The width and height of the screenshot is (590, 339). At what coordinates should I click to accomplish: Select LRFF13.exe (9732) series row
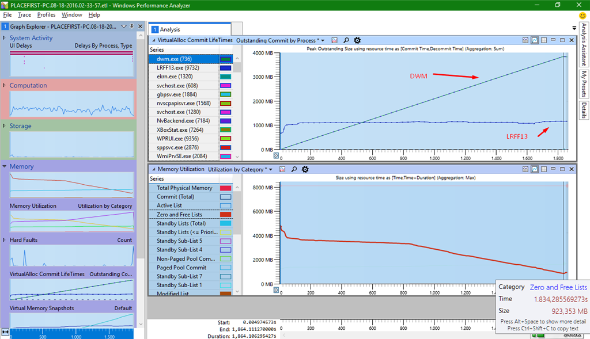[x=190, y=68]
